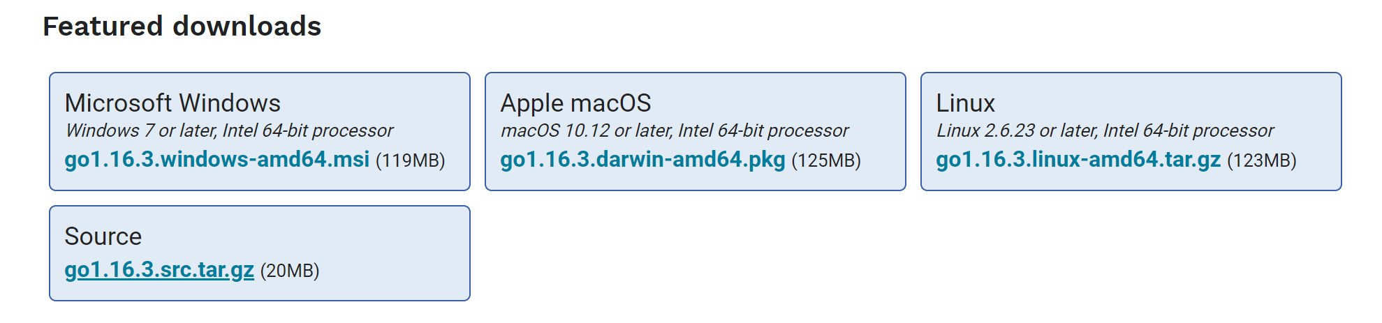
Task: Click the 119MB file size label
Action: coord(410,160)
